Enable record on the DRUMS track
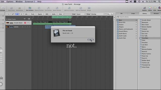This screenshot has height=90, width=161. (25, 27)
